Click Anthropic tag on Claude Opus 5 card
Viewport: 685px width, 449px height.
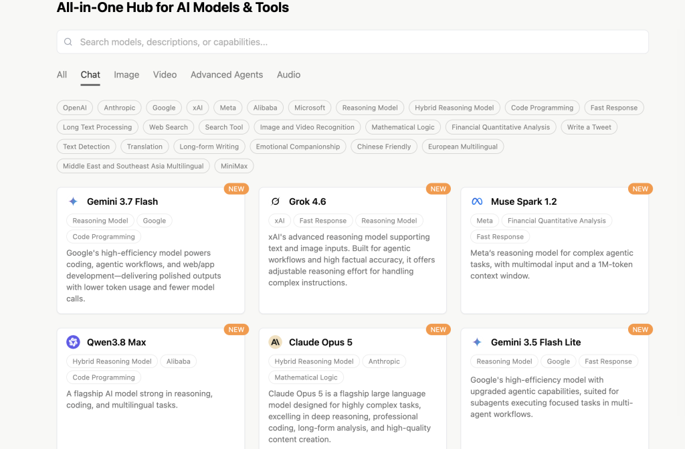click(384, 361)
